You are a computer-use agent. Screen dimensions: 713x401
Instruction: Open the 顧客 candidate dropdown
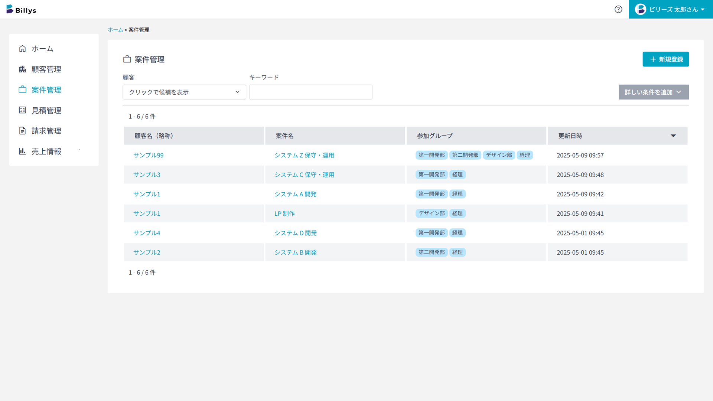[x=184, y=92]
